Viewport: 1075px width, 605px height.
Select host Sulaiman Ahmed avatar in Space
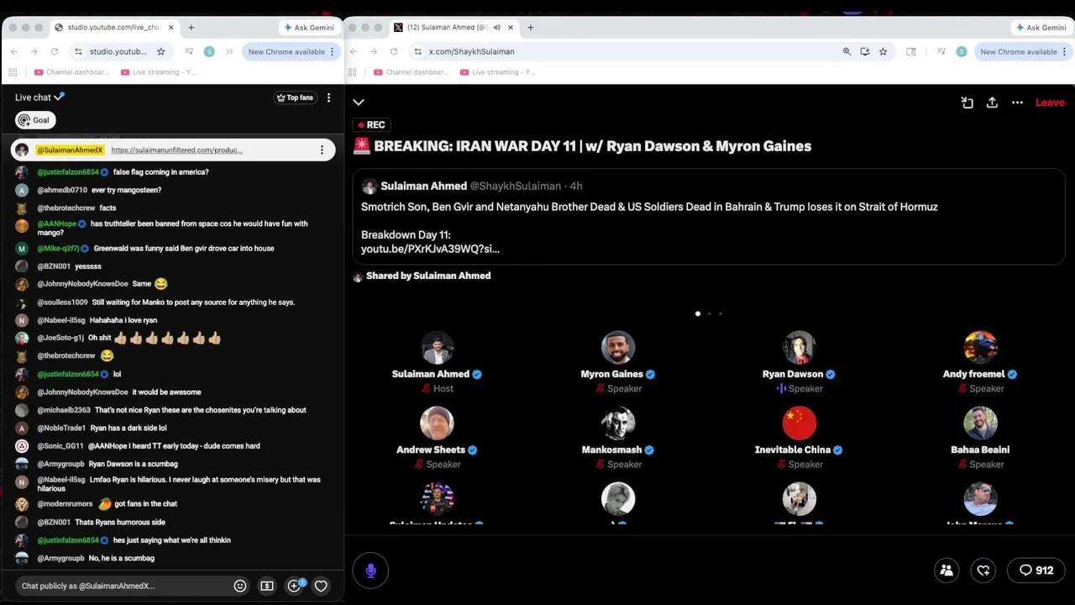pyautogui.click(x=437, y=348)
